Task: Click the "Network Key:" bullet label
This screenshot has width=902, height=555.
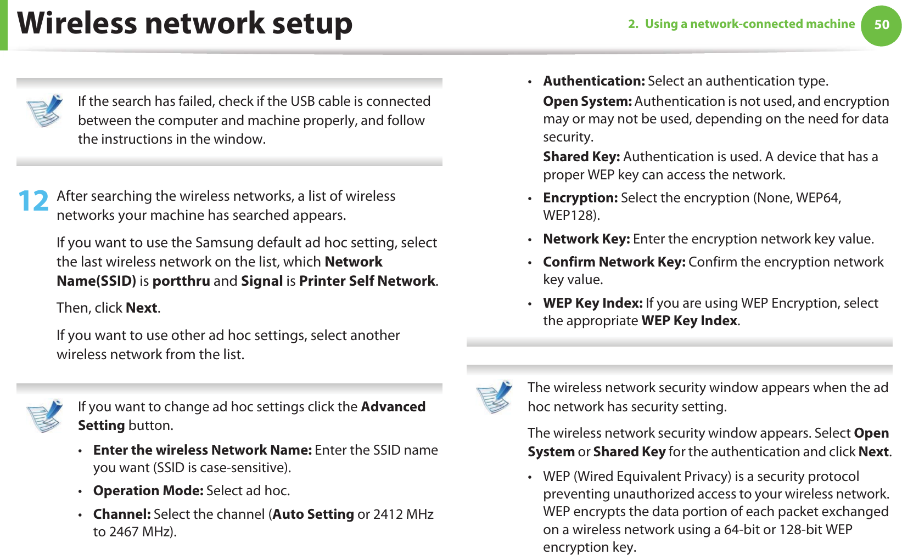Action: [586, 239]
